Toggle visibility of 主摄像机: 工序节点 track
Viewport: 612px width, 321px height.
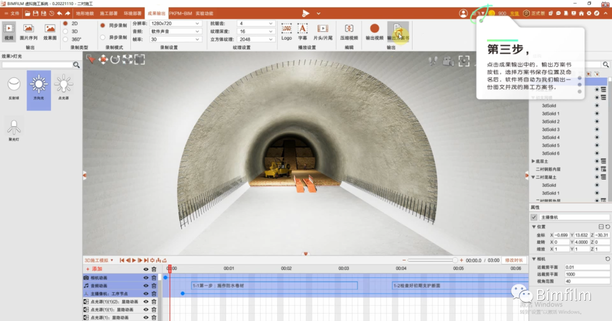146,294
